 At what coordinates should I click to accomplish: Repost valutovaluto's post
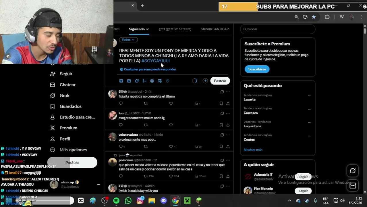(x=146, y=146)
